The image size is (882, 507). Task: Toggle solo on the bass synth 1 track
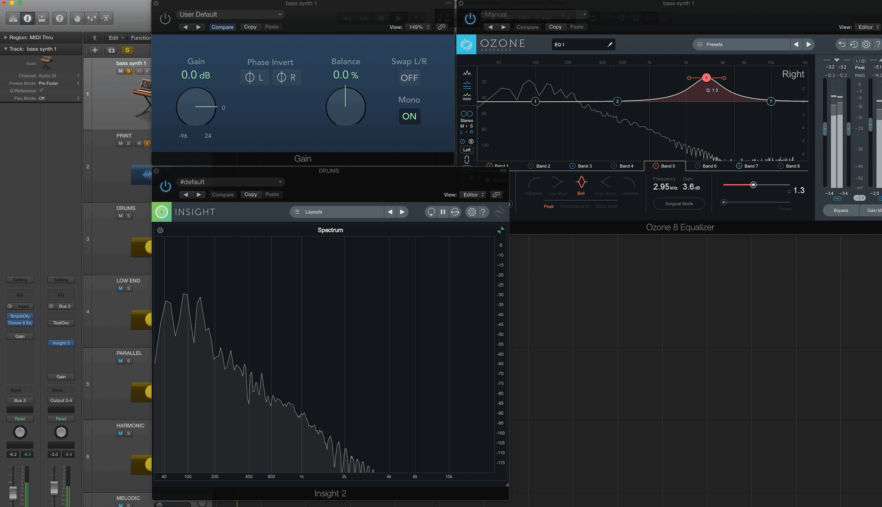[x=128, y=71]
